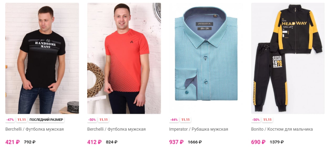The height and width of the screenshot is (155, 336).
Task: Open the Imperator / Рубашка мужская link
Action: [198, 129]
